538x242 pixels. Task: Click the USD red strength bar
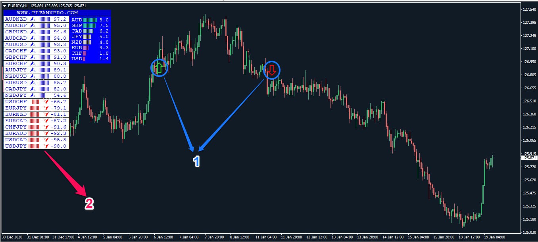coord(84,59)
